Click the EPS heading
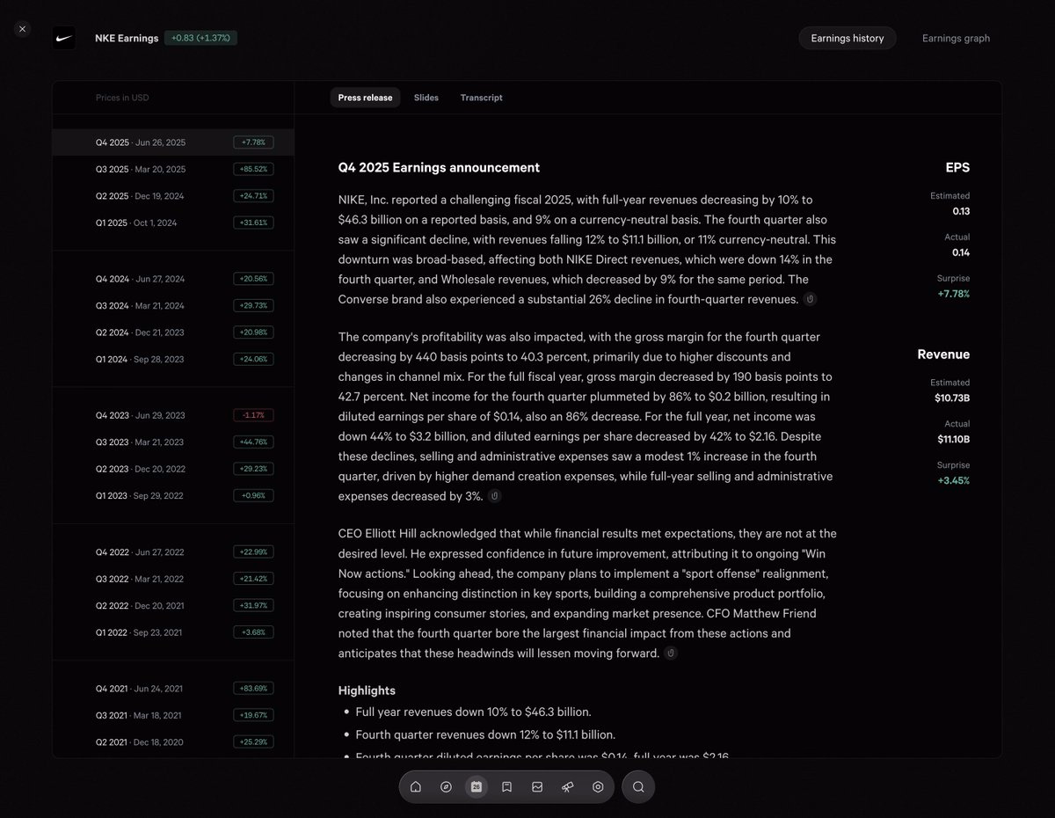The image size is (1055, 818). tap(957, 167)
